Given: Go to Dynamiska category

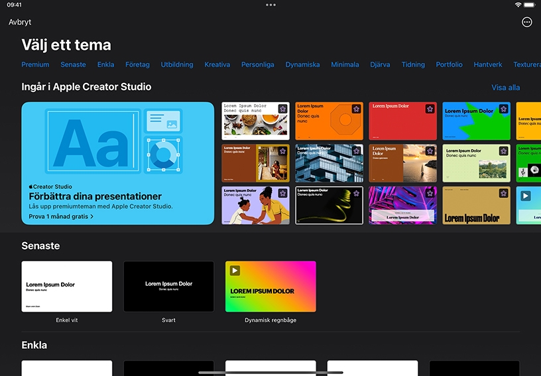Looking at the screenshot, I should coord(302,64).
